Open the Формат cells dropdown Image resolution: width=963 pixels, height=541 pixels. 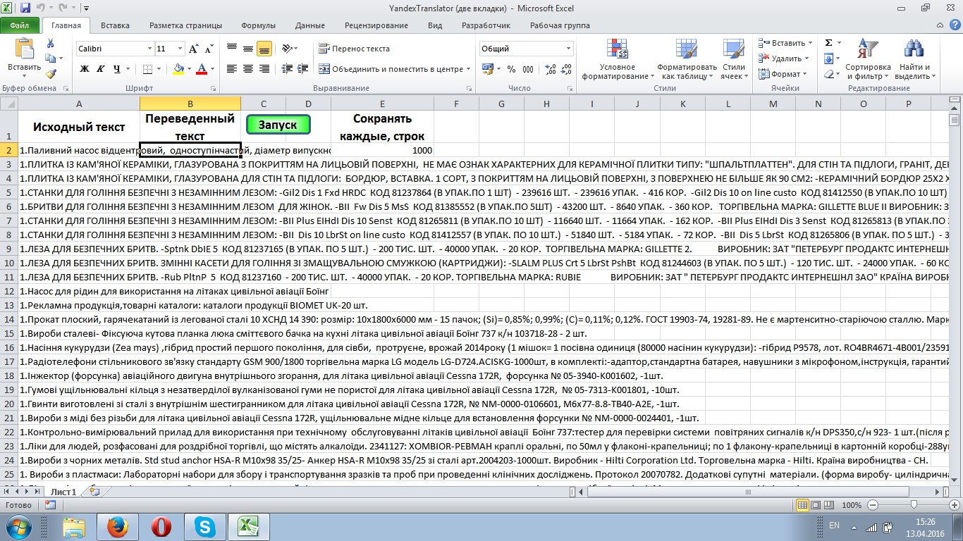coord(805,74)
